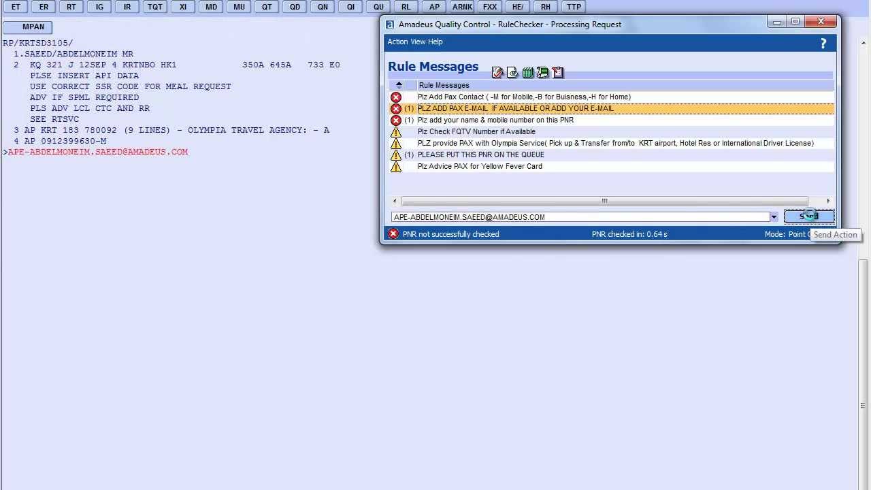Click the Rule Messages column header
Viewport: 871px width, 490px height.
coord(625,85)
